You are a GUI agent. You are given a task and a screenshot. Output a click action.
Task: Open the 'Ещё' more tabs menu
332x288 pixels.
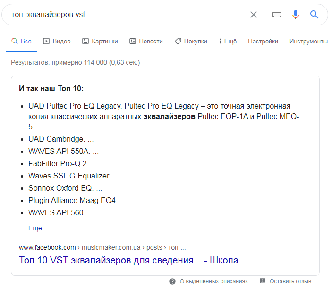[x=228, y=41]
